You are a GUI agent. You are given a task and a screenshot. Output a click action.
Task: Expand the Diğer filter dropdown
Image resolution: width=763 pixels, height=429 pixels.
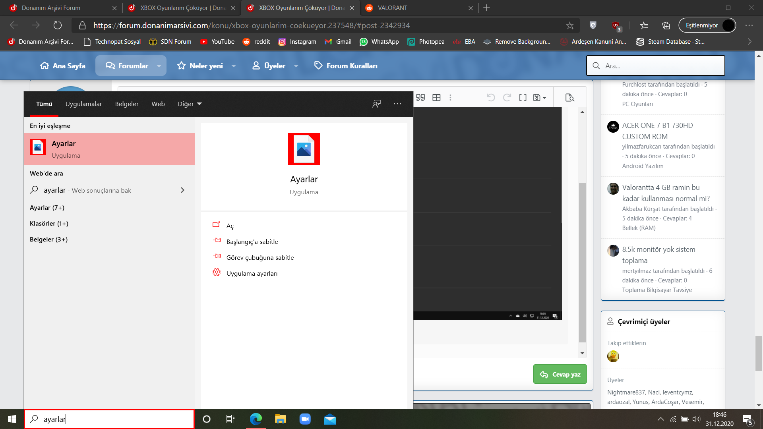[190, 104]
